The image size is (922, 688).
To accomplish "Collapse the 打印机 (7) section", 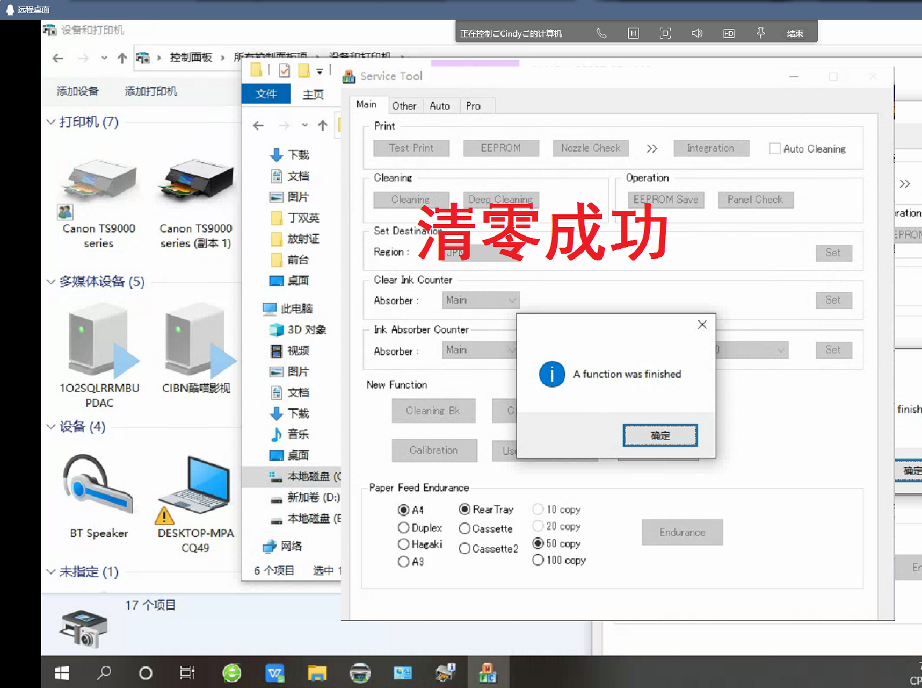I will [x=51, y=122].
